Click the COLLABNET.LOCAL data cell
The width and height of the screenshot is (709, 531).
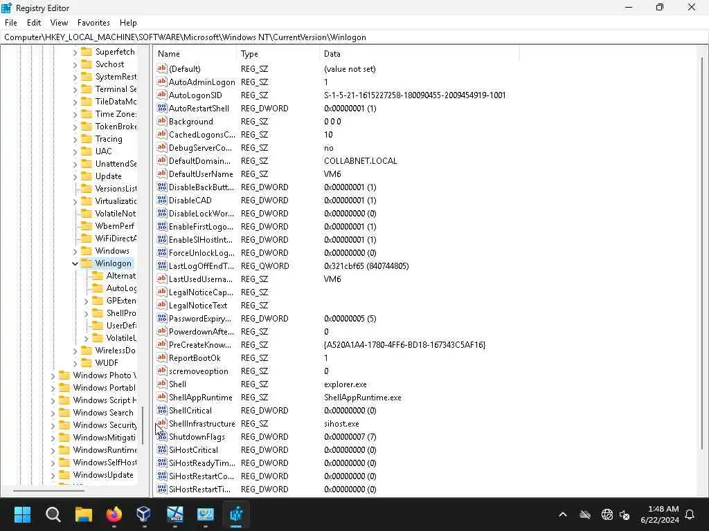360,160
